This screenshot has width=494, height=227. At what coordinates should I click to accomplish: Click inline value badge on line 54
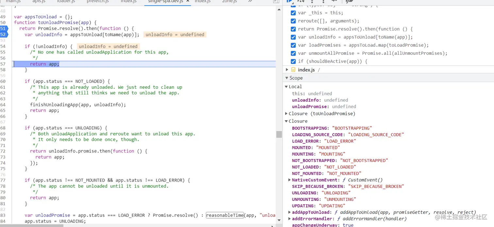pos(108,46)
